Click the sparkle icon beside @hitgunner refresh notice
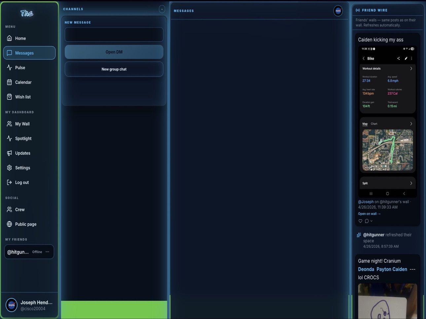 [x=359, y=235]
